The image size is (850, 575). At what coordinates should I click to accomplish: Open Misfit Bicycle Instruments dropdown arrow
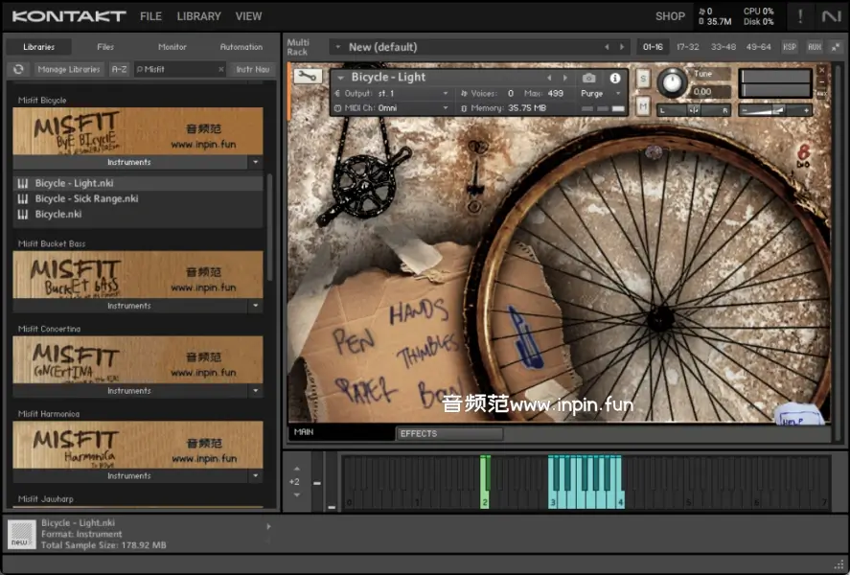[x=255, y=163]
